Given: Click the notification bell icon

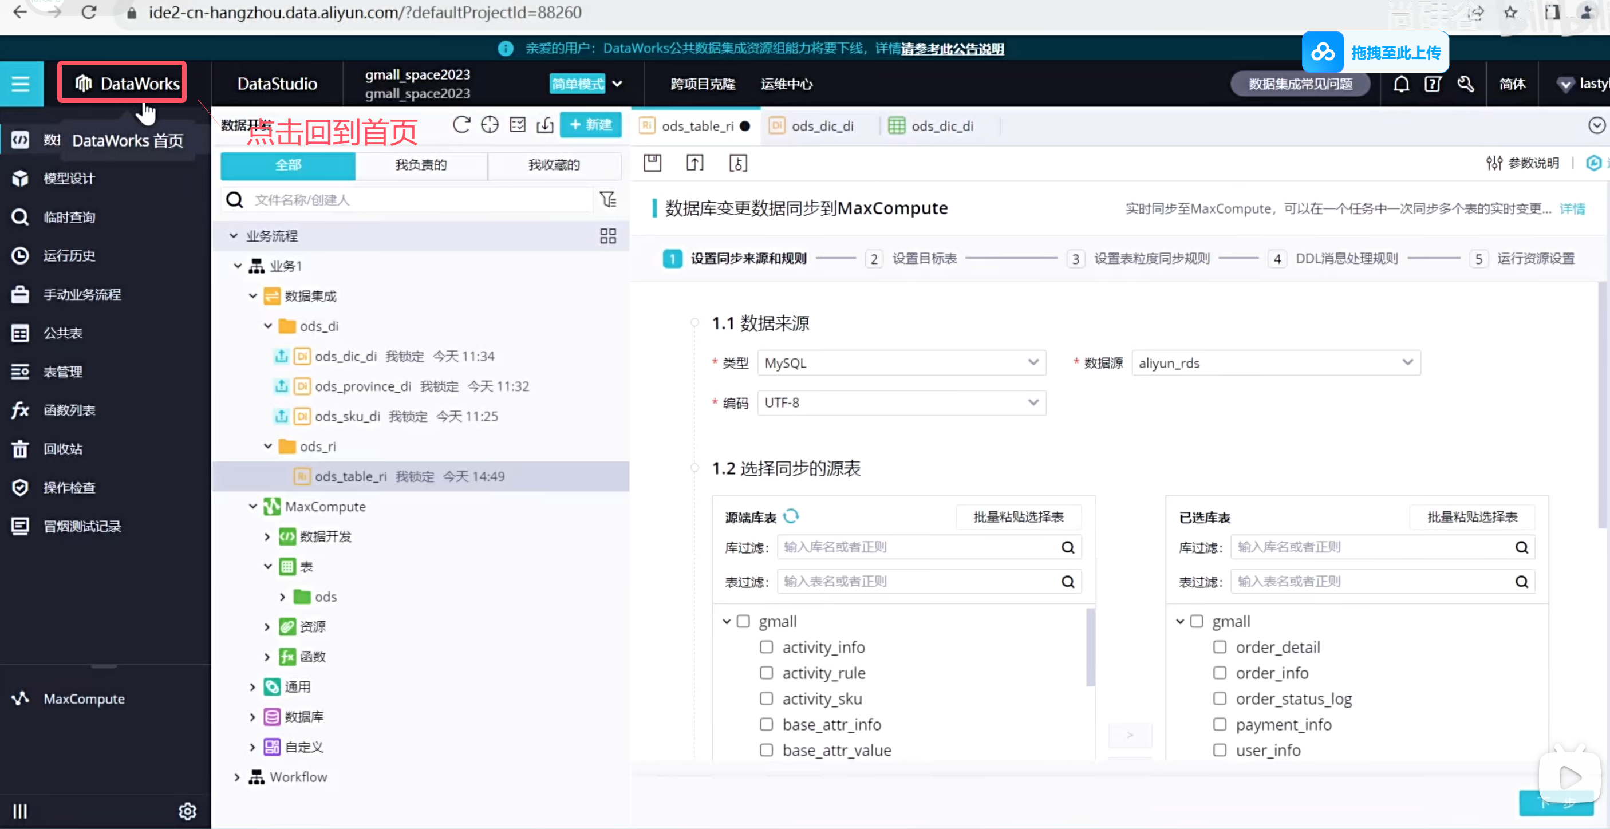Looking at the screenshot, I should tap(1400, 84).
